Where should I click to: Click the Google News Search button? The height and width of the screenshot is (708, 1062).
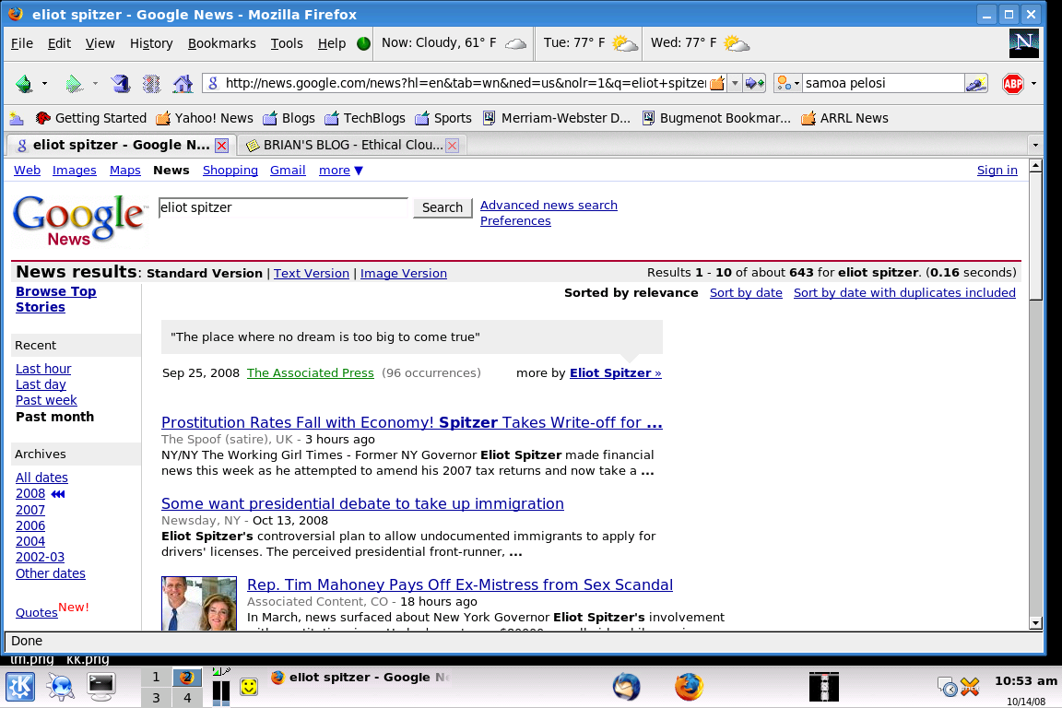coord(442,208)
